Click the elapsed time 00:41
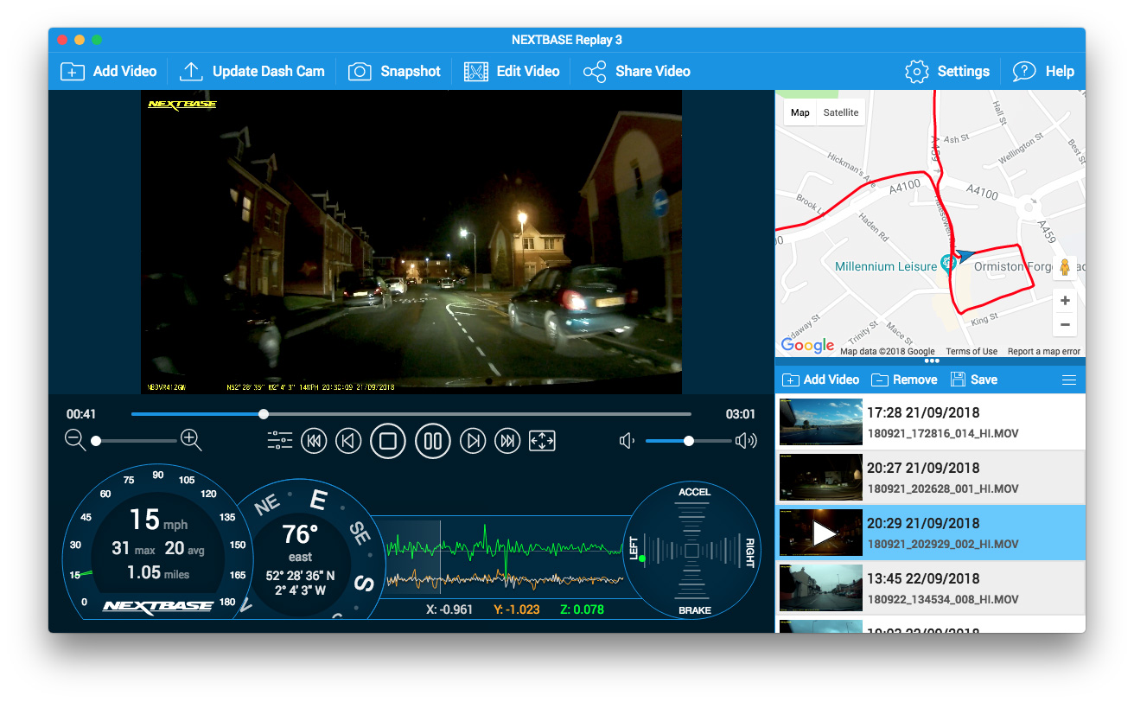Image resolution: width=1134 pixels, height=702 pixels. [x=81, y=414]
